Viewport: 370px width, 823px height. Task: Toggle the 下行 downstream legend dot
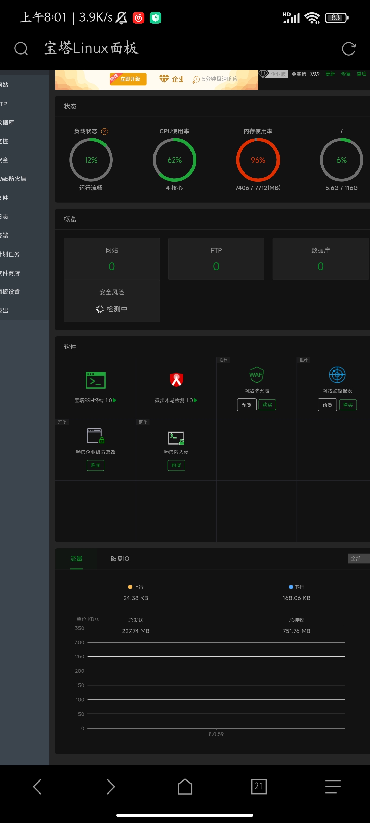point(291,587)
